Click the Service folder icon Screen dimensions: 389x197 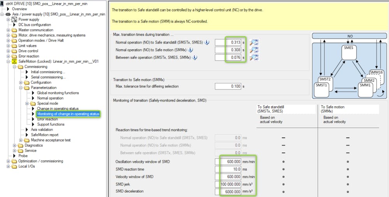(21, 150)
